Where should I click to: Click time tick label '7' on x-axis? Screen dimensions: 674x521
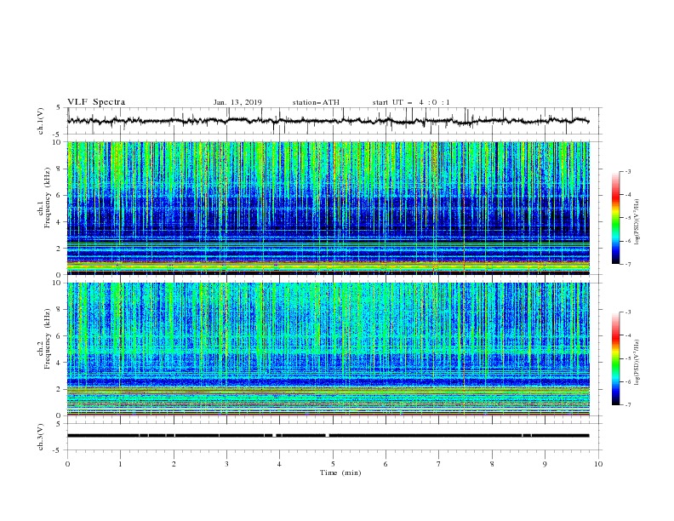439,464
